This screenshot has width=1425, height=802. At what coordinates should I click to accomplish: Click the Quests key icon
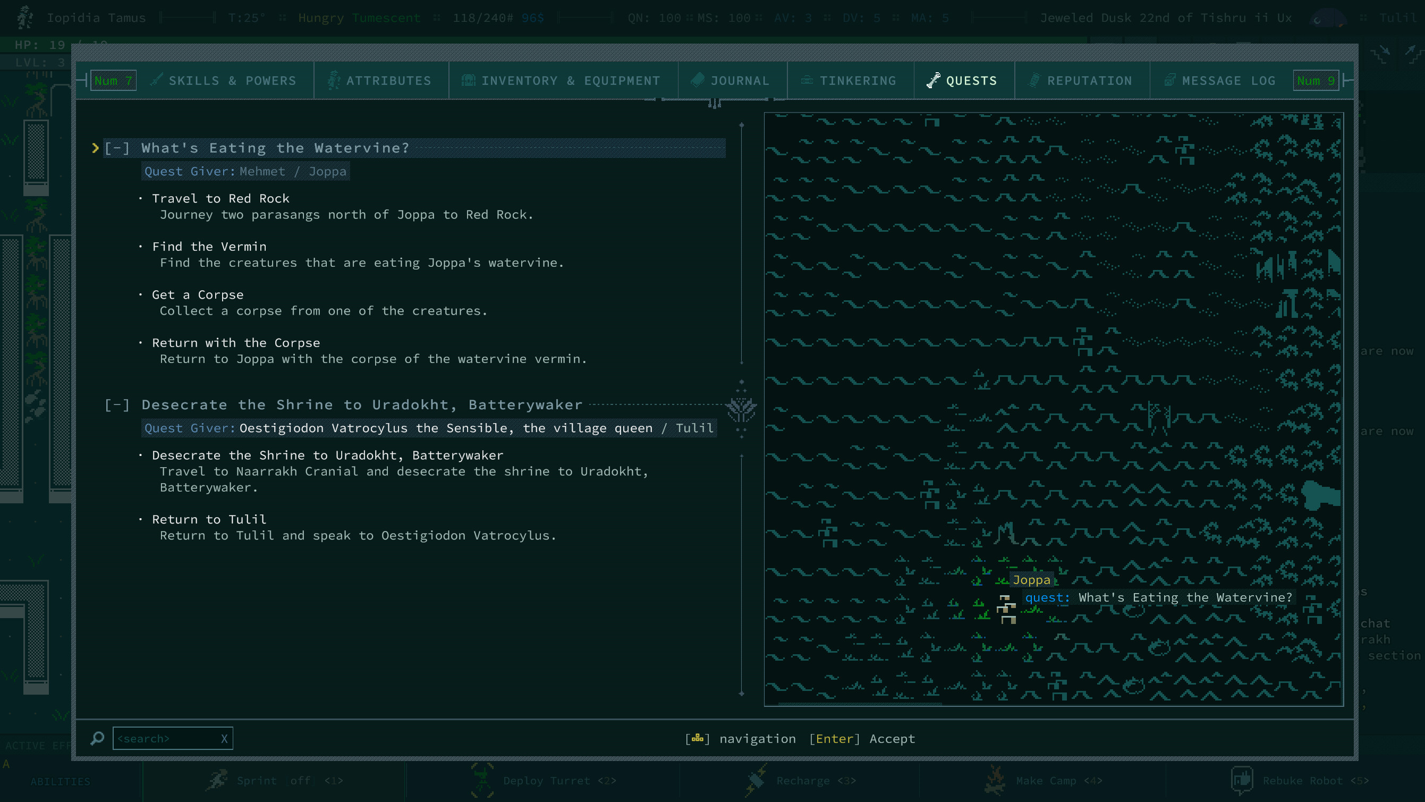tap(934, 80)
